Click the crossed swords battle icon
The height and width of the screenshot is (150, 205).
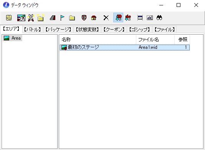[x=31, y=18]
